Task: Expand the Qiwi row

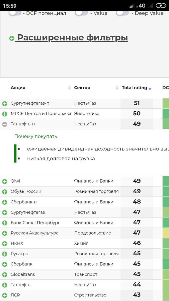Action: click(5, 181)
